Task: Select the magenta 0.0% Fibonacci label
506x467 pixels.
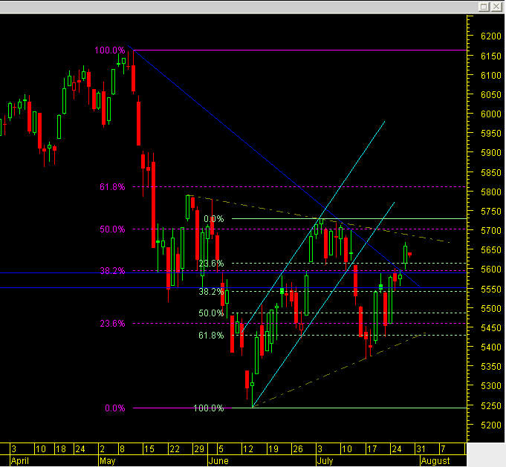Action: pyautogui.click(x=115, y=408)
